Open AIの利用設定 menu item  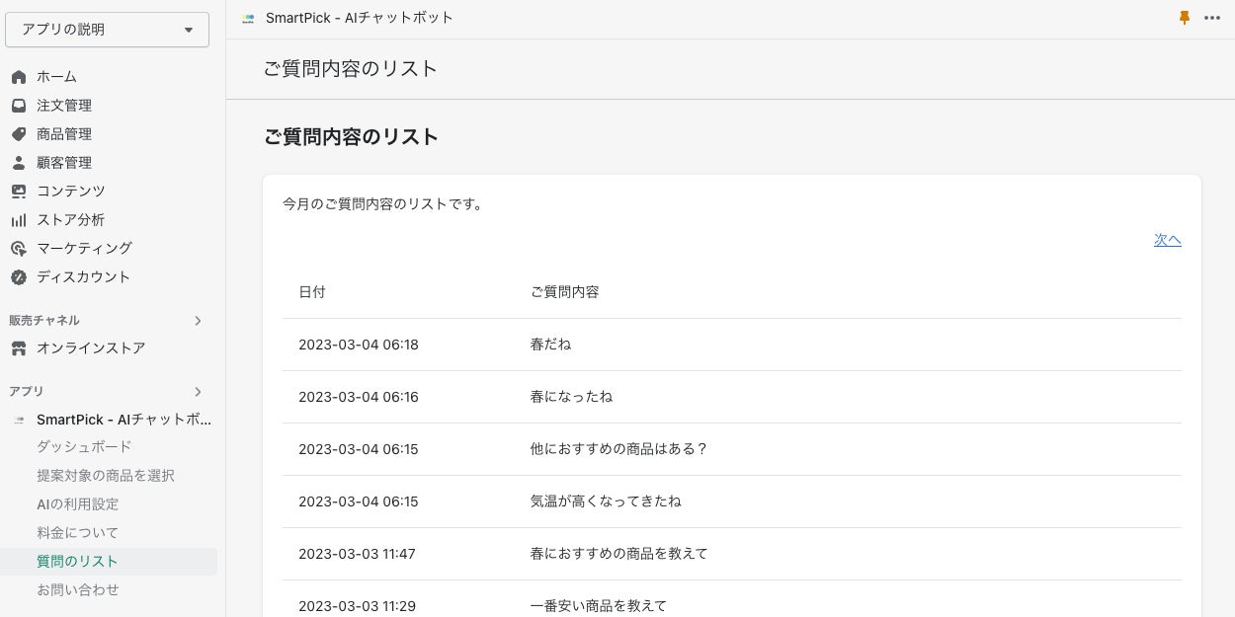click(x=77, y=504)
